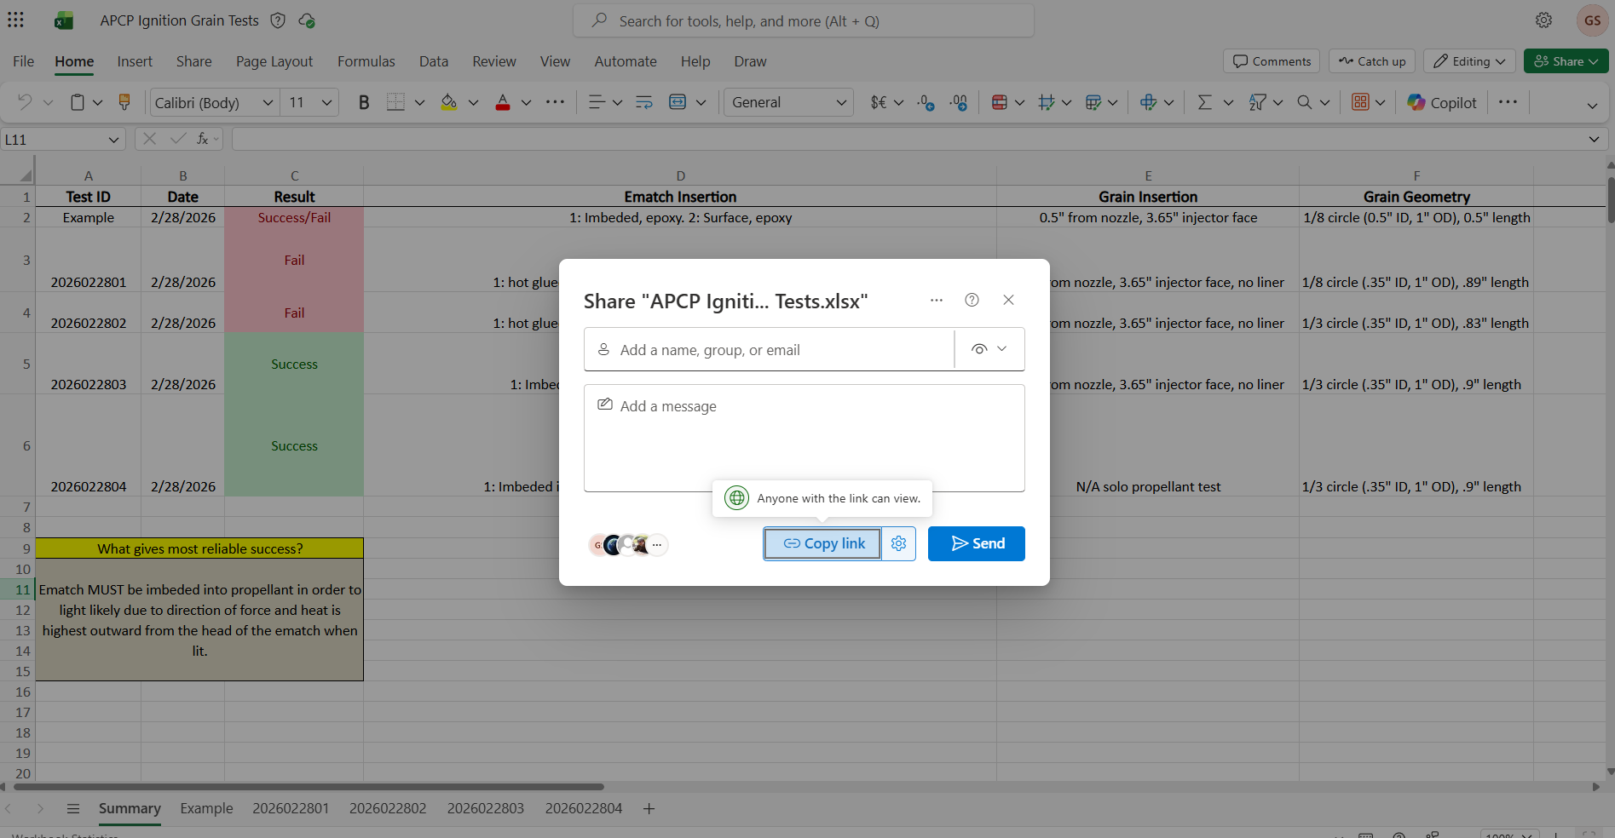Click the Catch up button
The image size is (1615, 838).
(1372, 61)
